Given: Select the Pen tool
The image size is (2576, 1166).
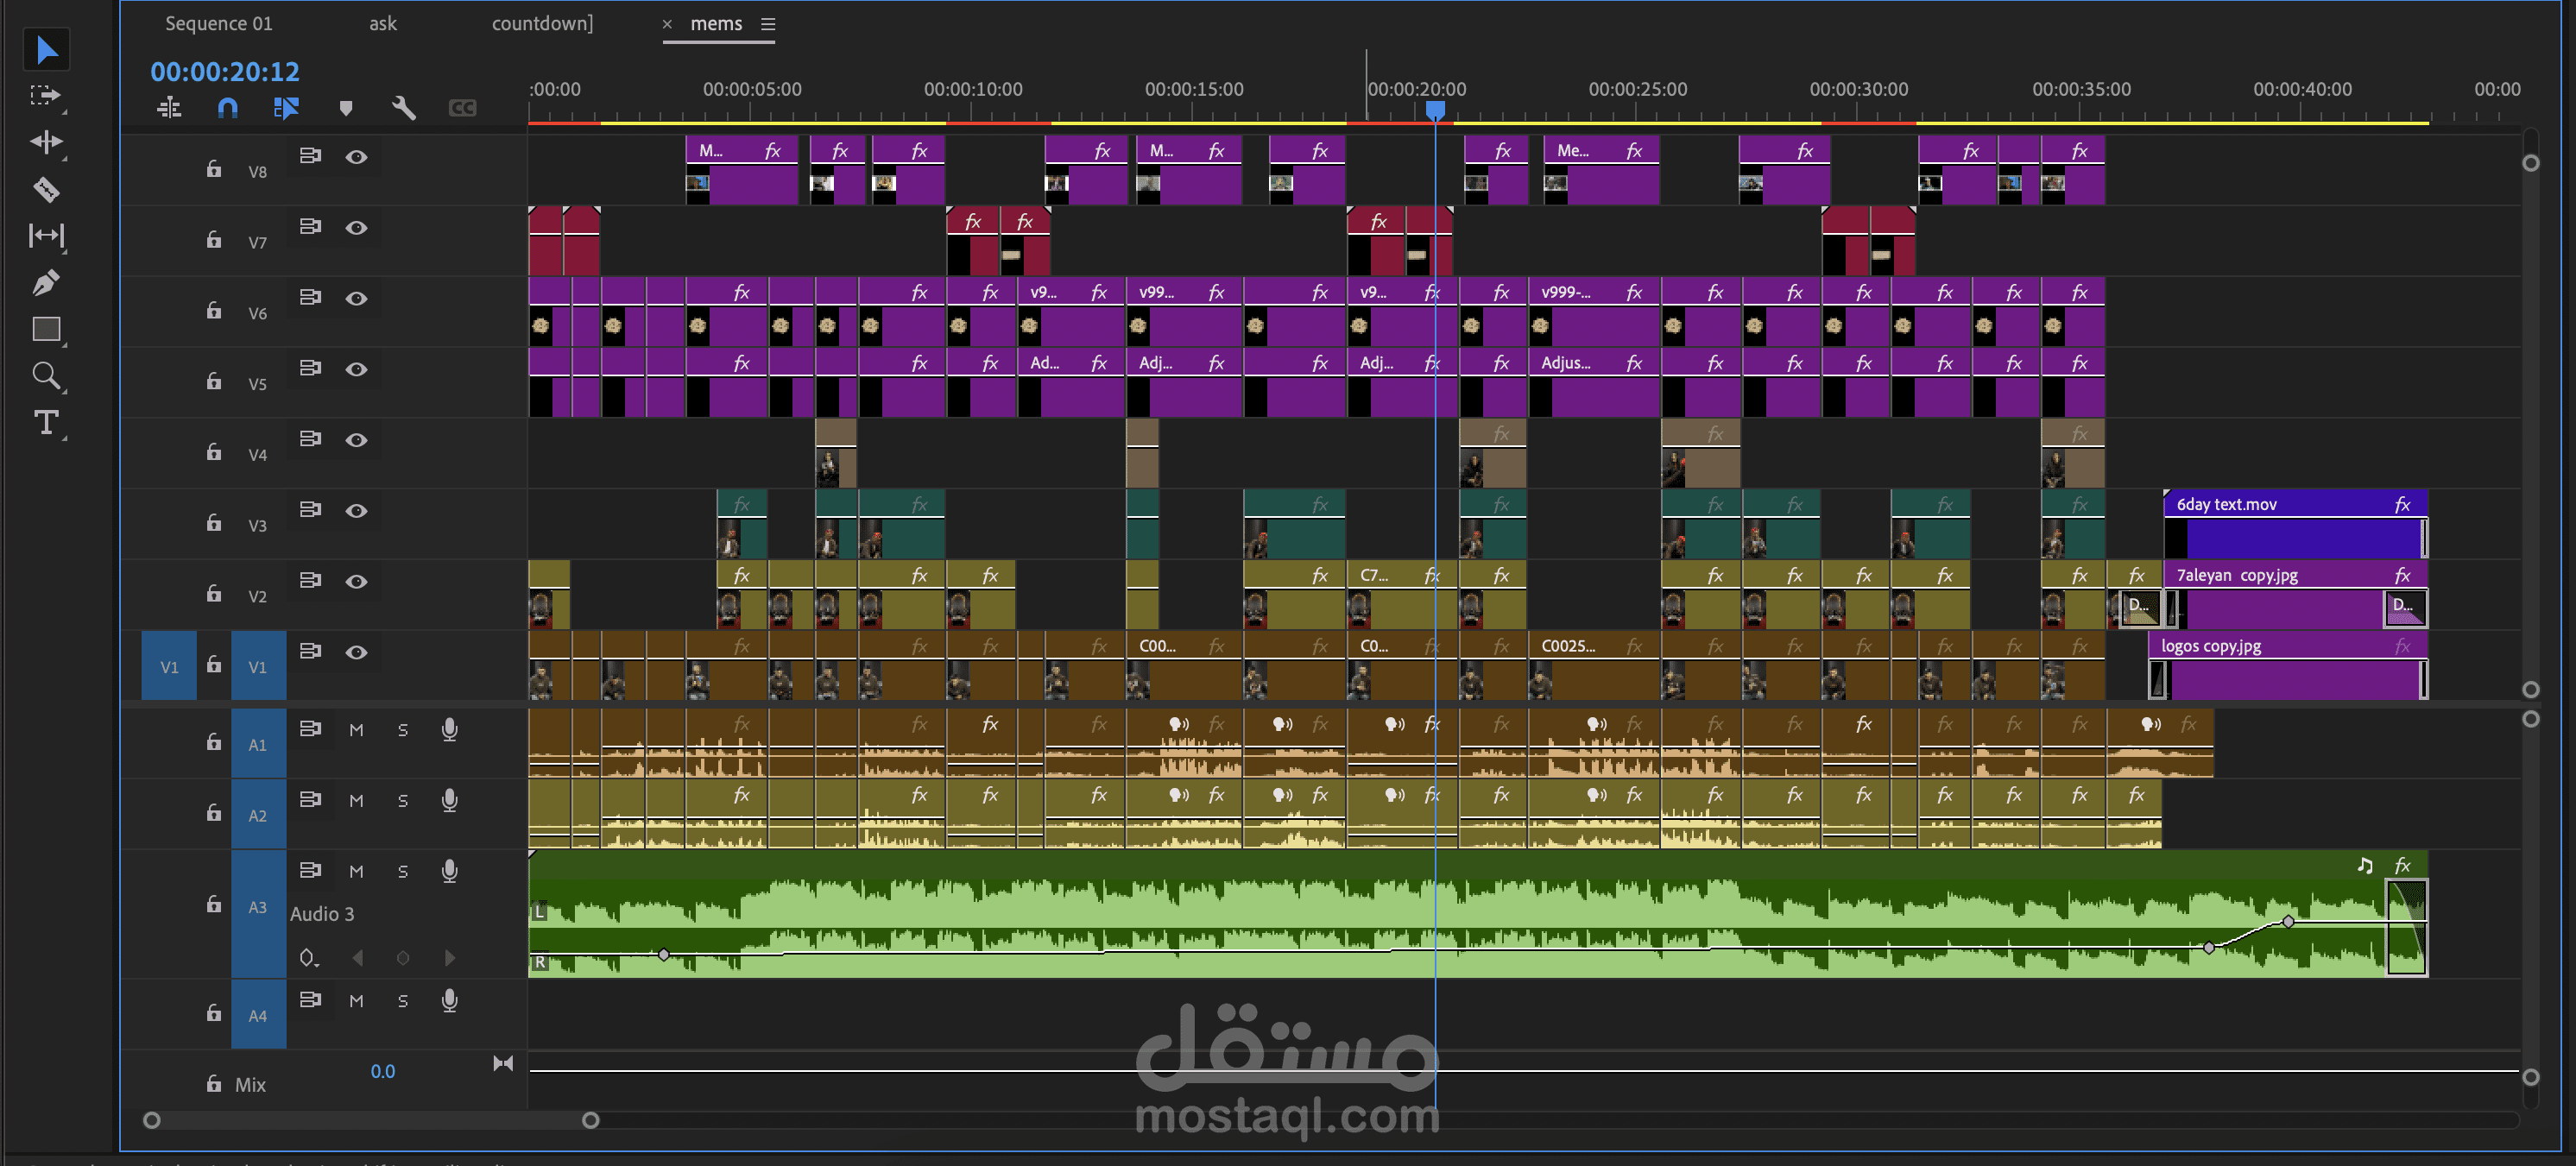Looking at the screenshot, I should [46, 283].
